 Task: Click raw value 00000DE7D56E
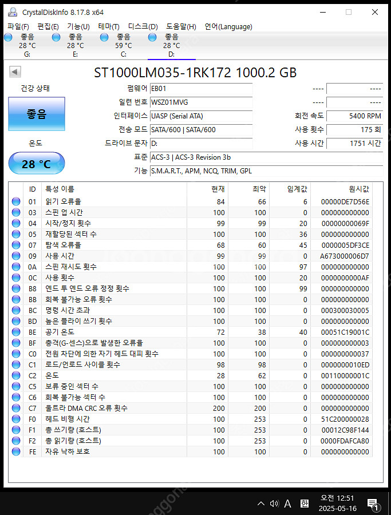[x=345, y=201]
